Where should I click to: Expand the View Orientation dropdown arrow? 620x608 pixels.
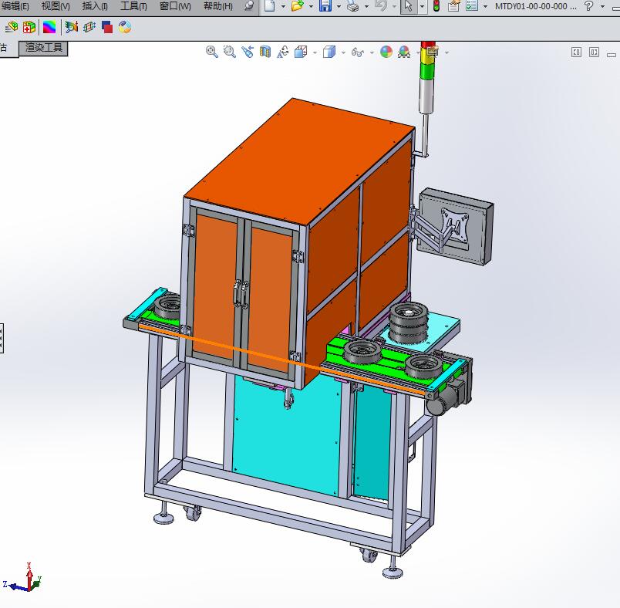315,52
